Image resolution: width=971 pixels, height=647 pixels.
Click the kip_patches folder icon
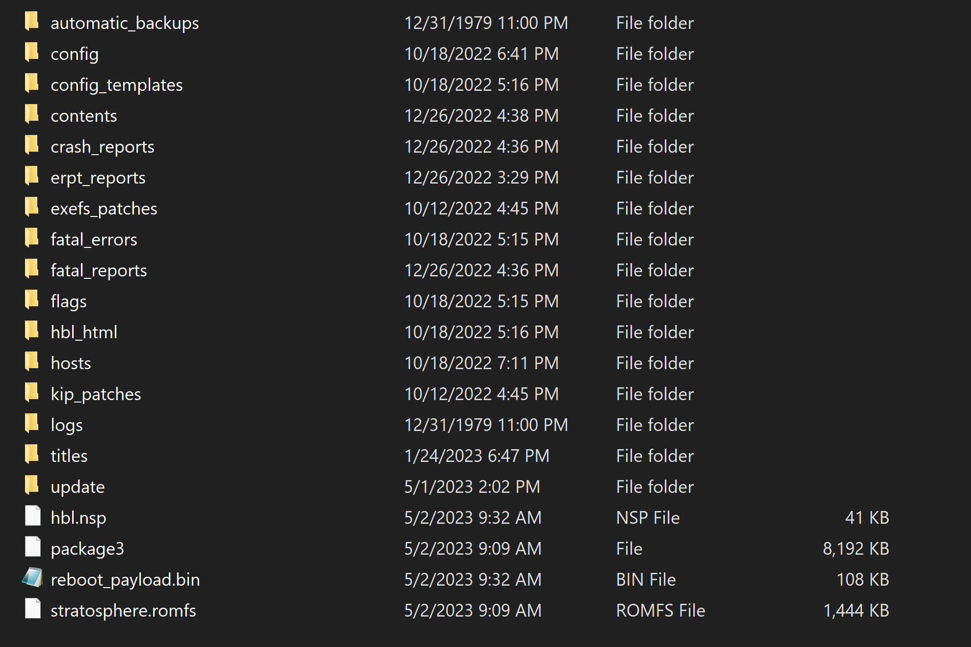pyautogui.click(x=32, y=393)
